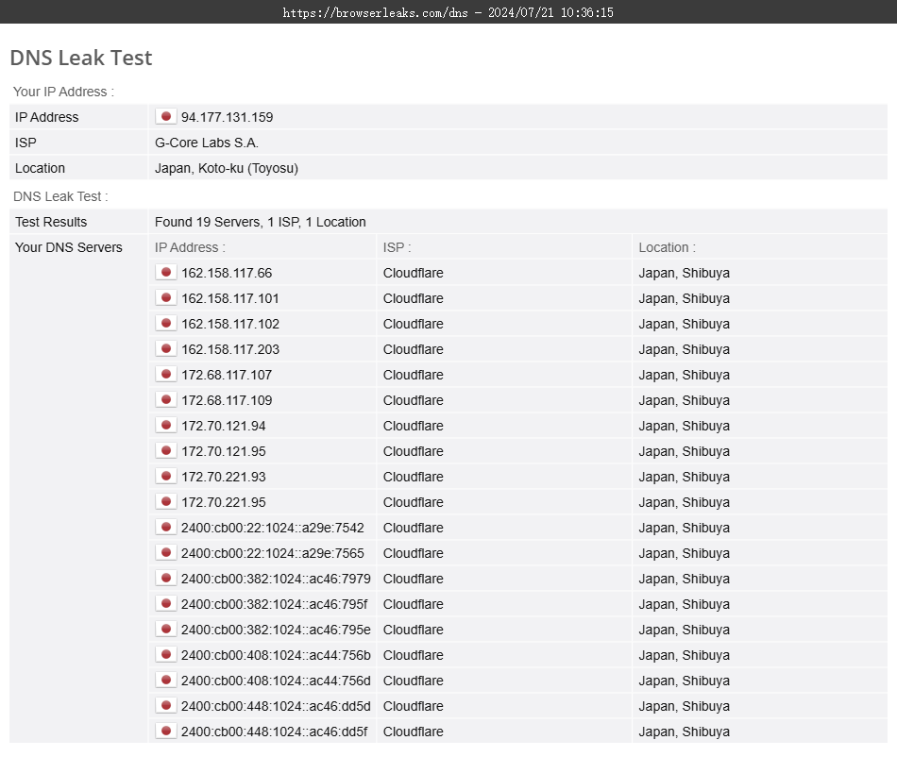
Task: Click the DNS Leak Test page heading
Action: [81, 58]
